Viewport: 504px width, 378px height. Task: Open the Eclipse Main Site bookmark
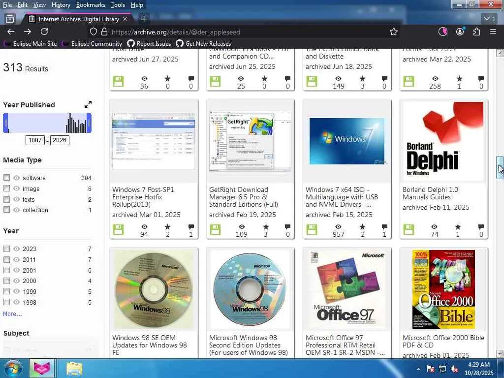(x=30, y=44)
